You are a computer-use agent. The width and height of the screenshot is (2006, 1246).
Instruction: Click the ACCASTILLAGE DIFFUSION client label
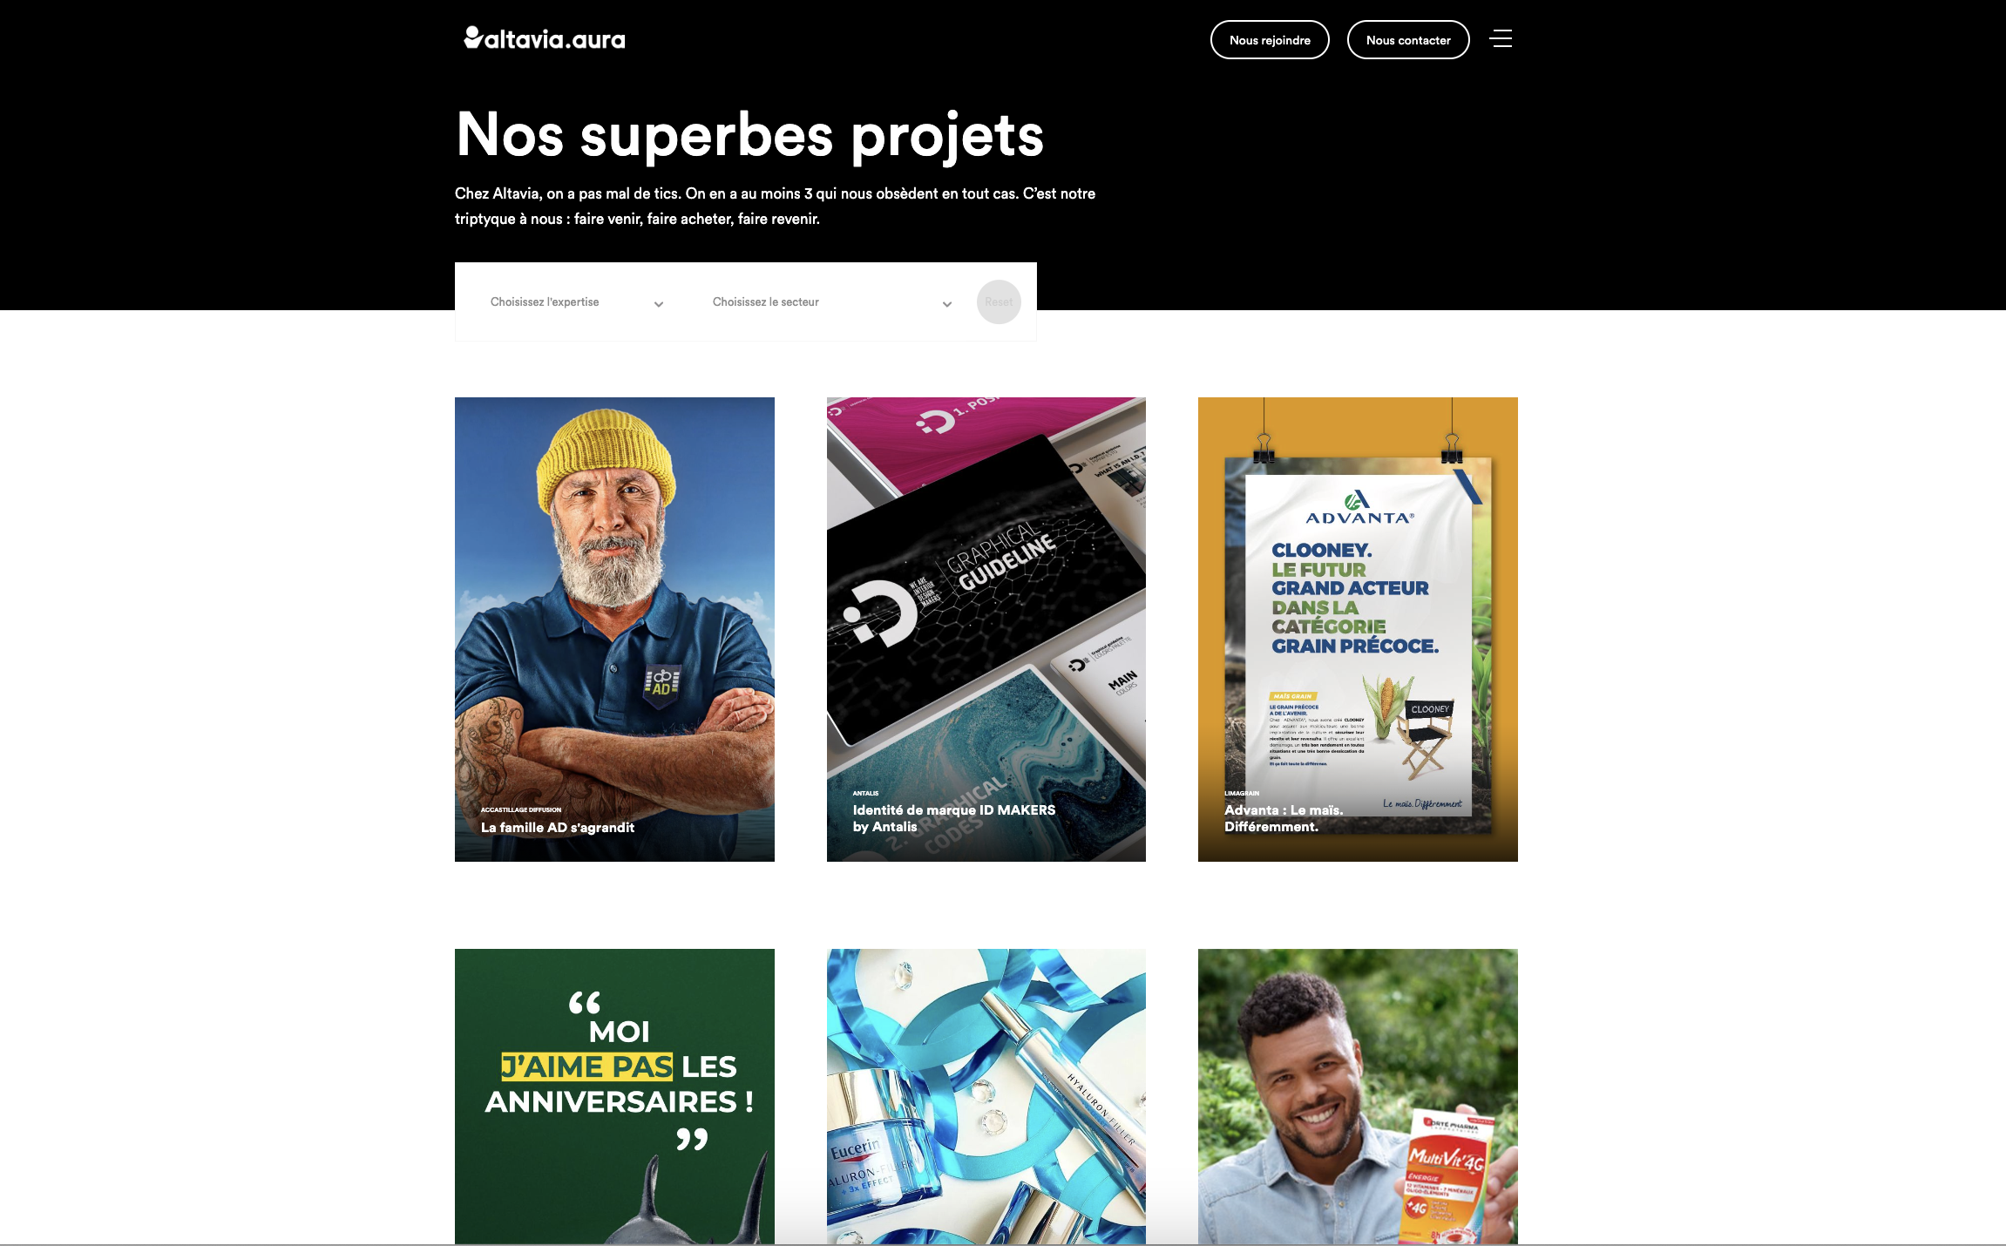tap(521, 810)
